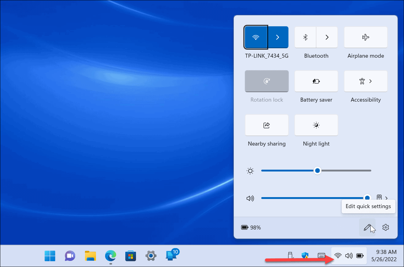Click the Edit quick settings pencil icon

368,227
